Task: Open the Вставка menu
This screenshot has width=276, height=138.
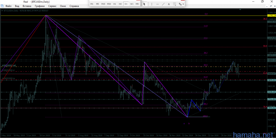Action: [27, 6]
